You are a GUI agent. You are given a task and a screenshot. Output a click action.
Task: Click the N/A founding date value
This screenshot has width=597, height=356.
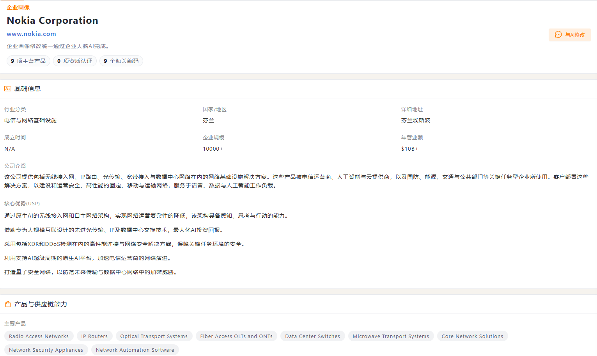[x=10, y=149]
